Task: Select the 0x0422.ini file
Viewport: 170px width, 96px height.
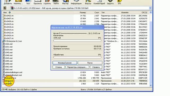Action: [x=9, y=33]
